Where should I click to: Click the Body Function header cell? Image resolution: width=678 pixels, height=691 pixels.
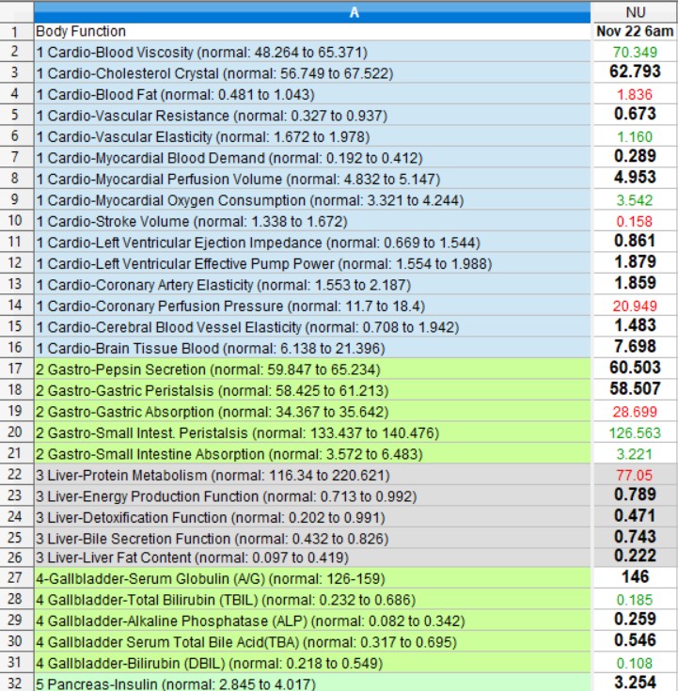pos(81,31)
